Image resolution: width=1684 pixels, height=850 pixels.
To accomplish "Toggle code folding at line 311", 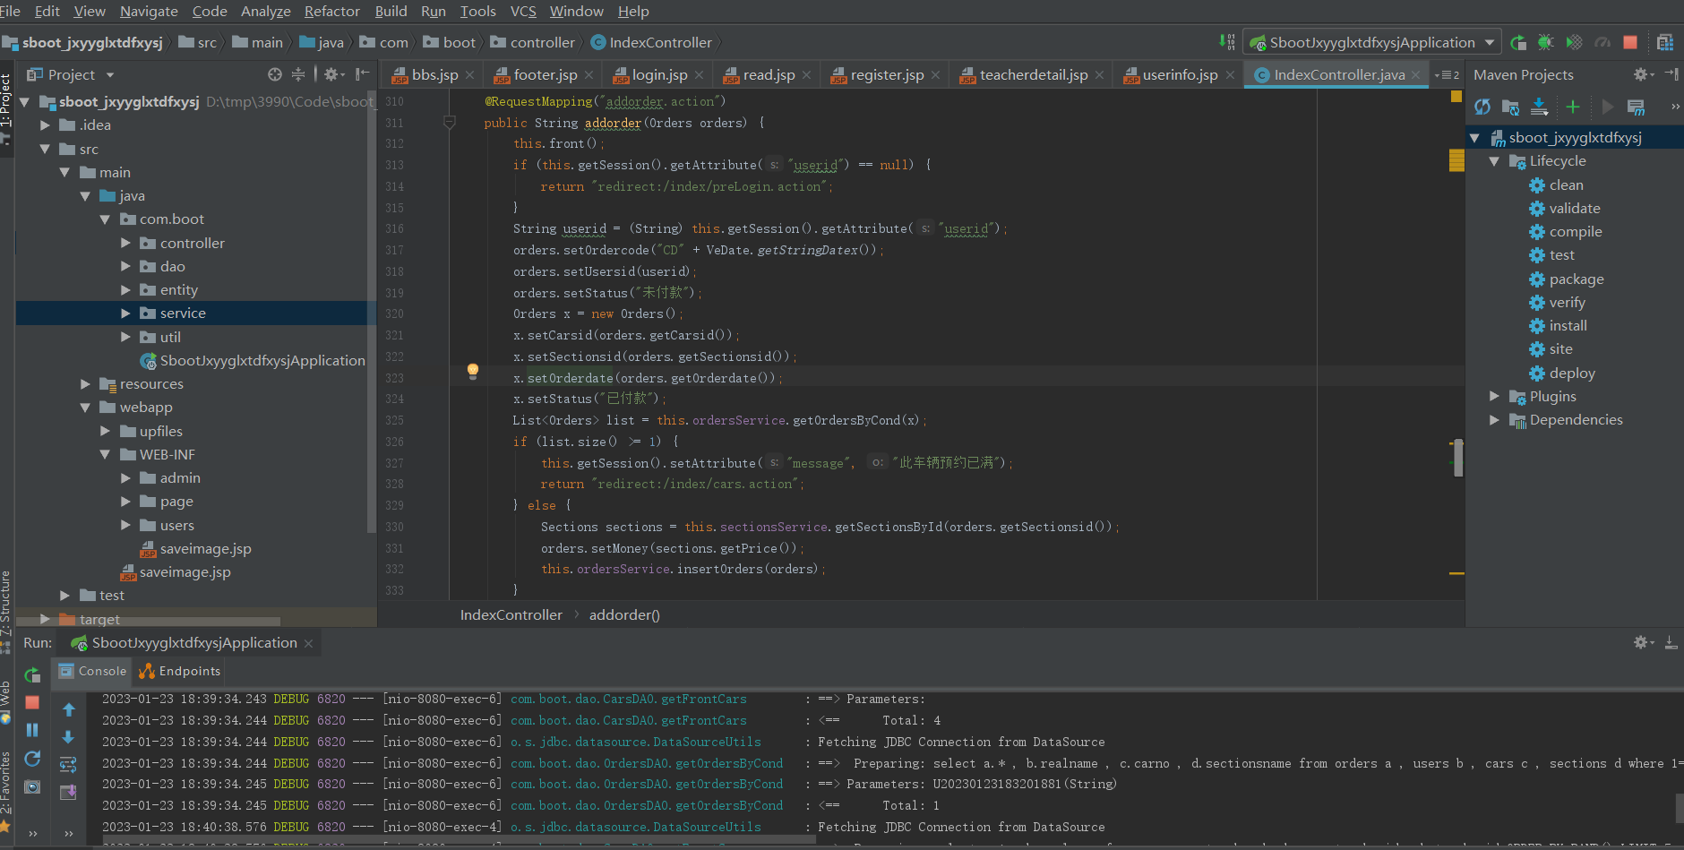I will (x=450, y=123).
